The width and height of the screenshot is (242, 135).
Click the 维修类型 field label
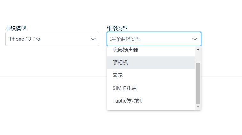click(x=117, y=28)
